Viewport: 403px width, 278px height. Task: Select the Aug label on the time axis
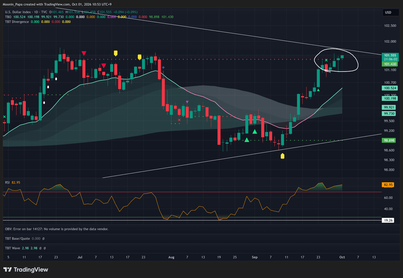pos(171,257)
